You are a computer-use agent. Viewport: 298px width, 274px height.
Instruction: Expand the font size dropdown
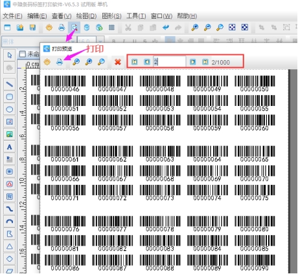(x=100, y=41)
